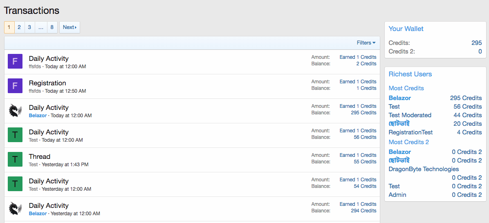Open the Your Wallet heading link

pyautogui.click(x=406, y=29)
